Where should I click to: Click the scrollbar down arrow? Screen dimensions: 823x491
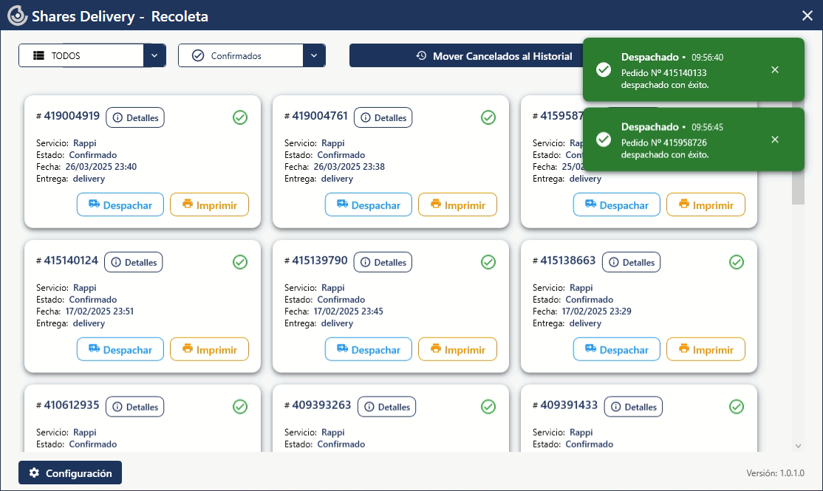(x=798, y=446)
